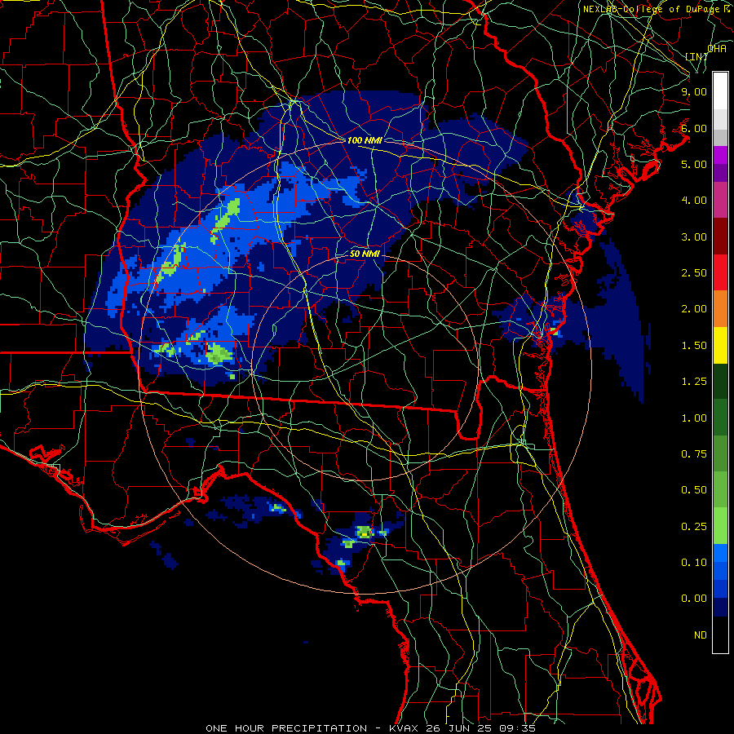Screen dimensions: 734x734
Task: Click the 4.00 legend value
Action: pyautogui.click(x=694, y=201)
